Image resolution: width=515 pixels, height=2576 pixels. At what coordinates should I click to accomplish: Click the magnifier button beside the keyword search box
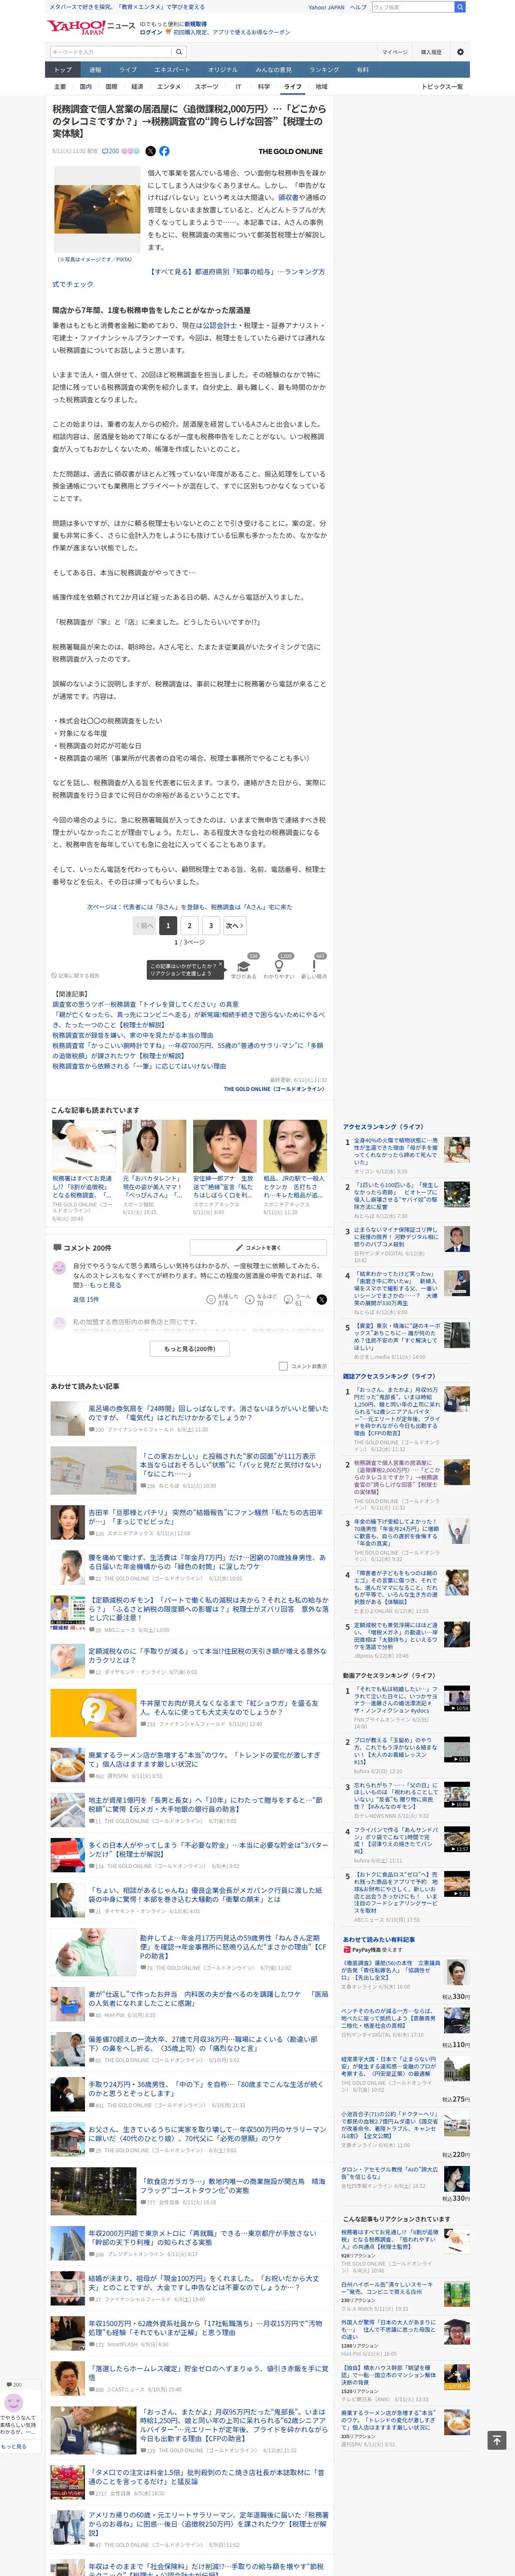point(179,52)
